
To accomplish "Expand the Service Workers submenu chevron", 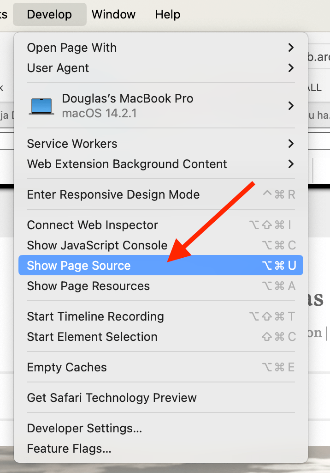I will (290, 144).
